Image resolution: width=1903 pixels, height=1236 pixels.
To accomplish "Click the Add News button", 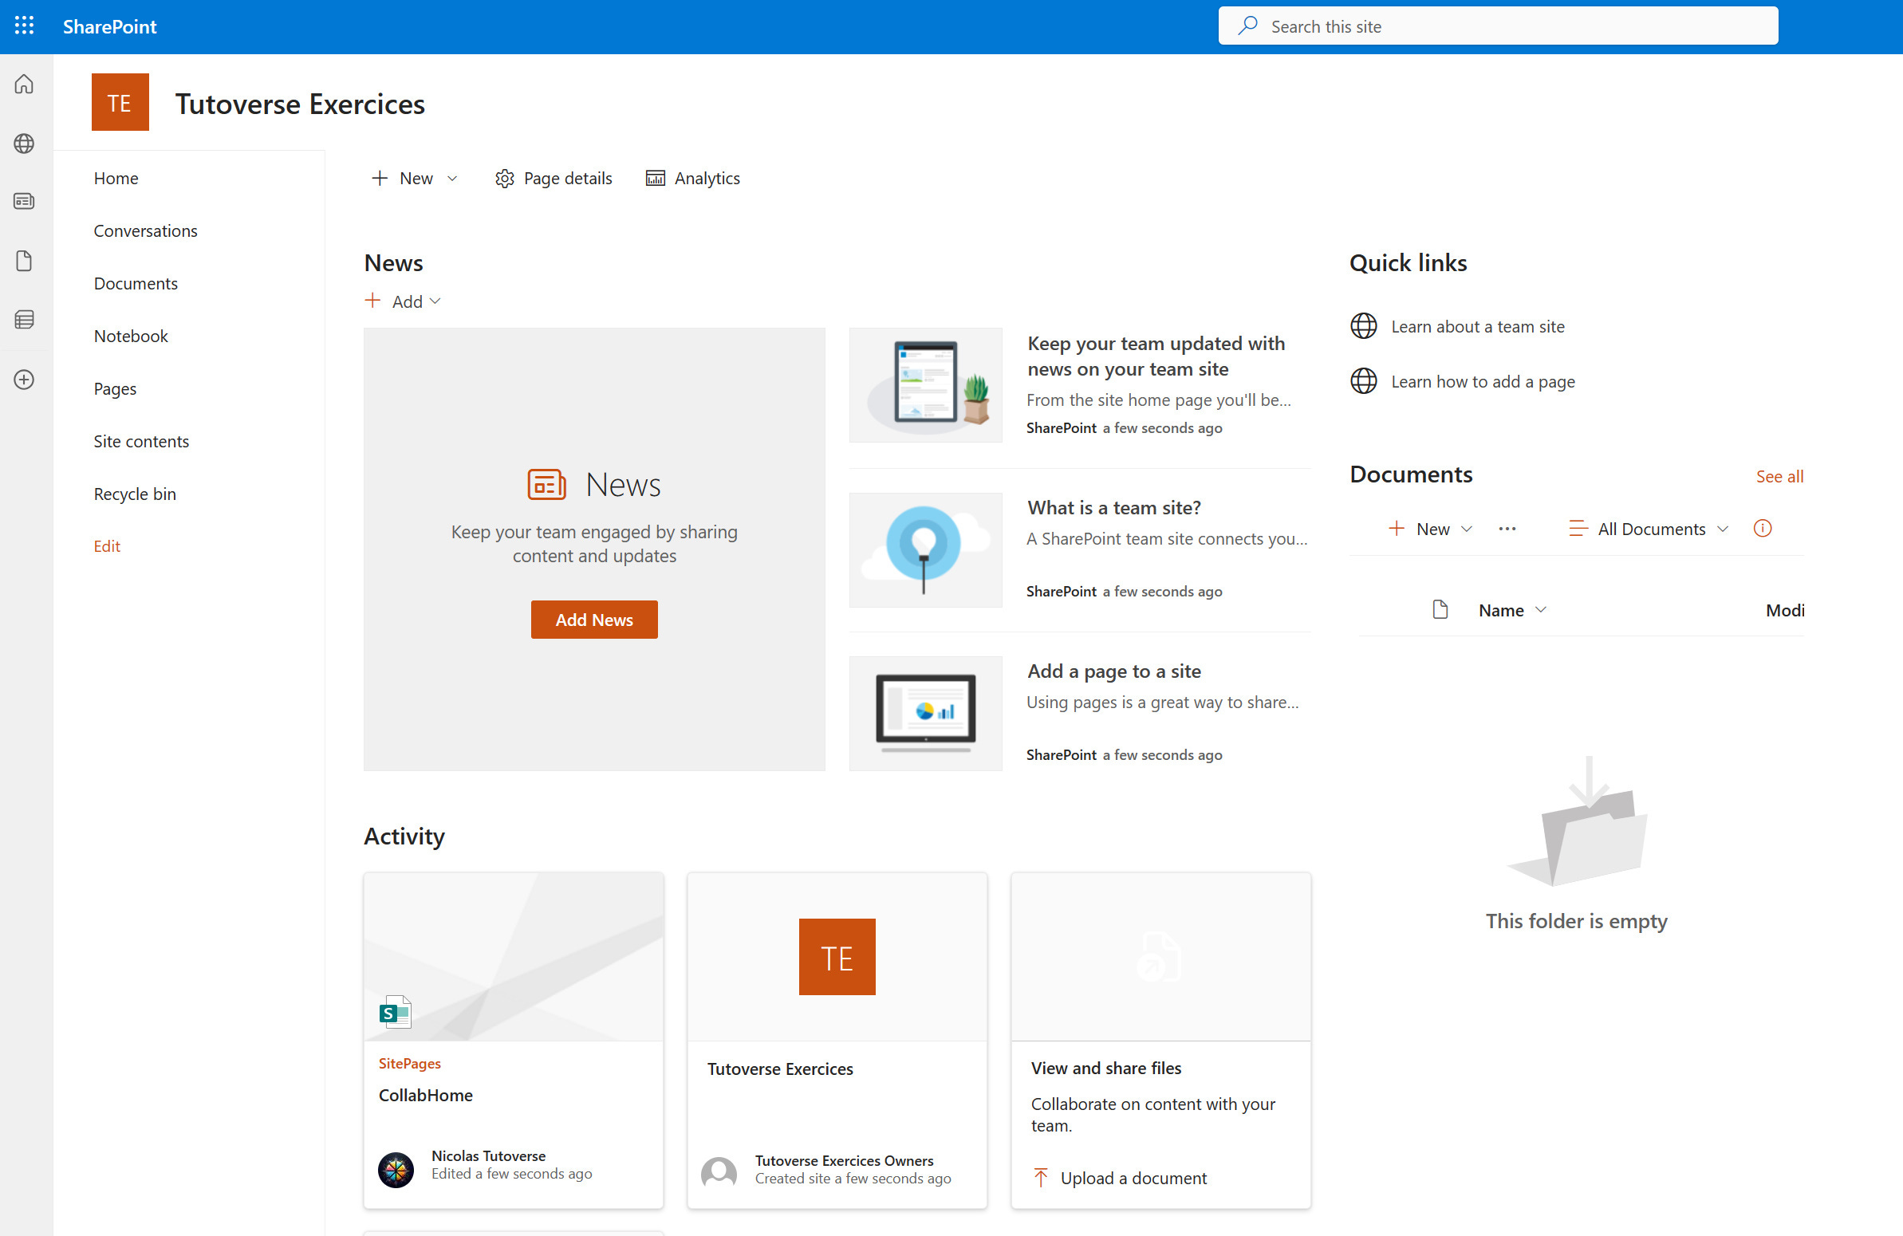I will point(593,620).
